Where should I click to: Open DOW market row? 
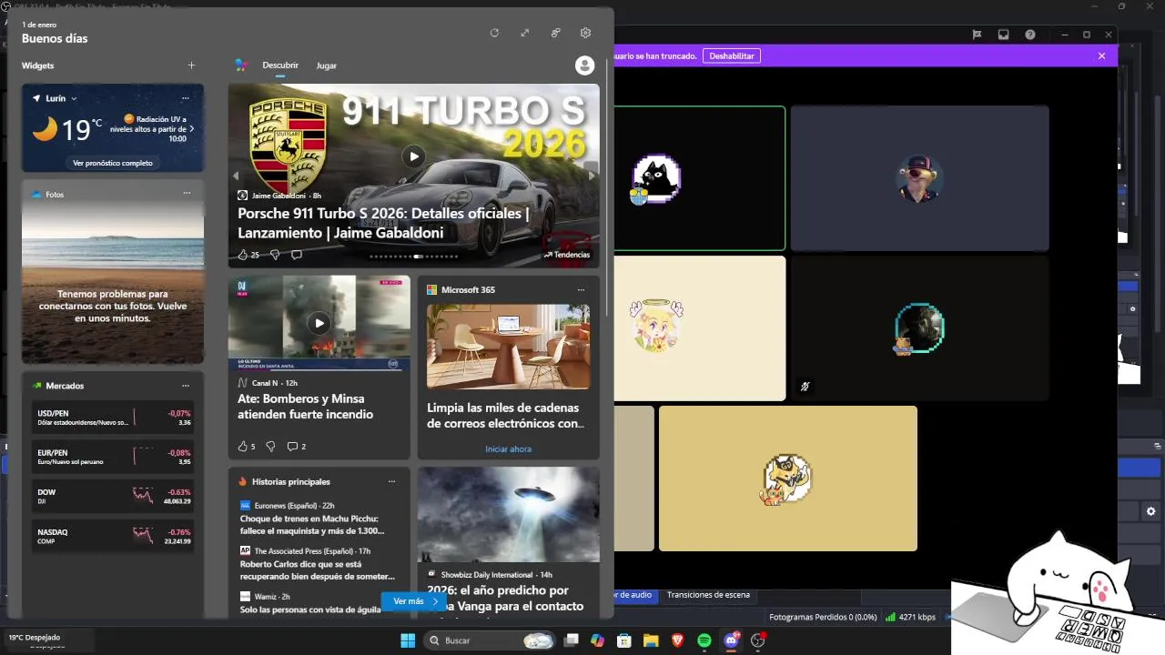click(x=113, y=497)
